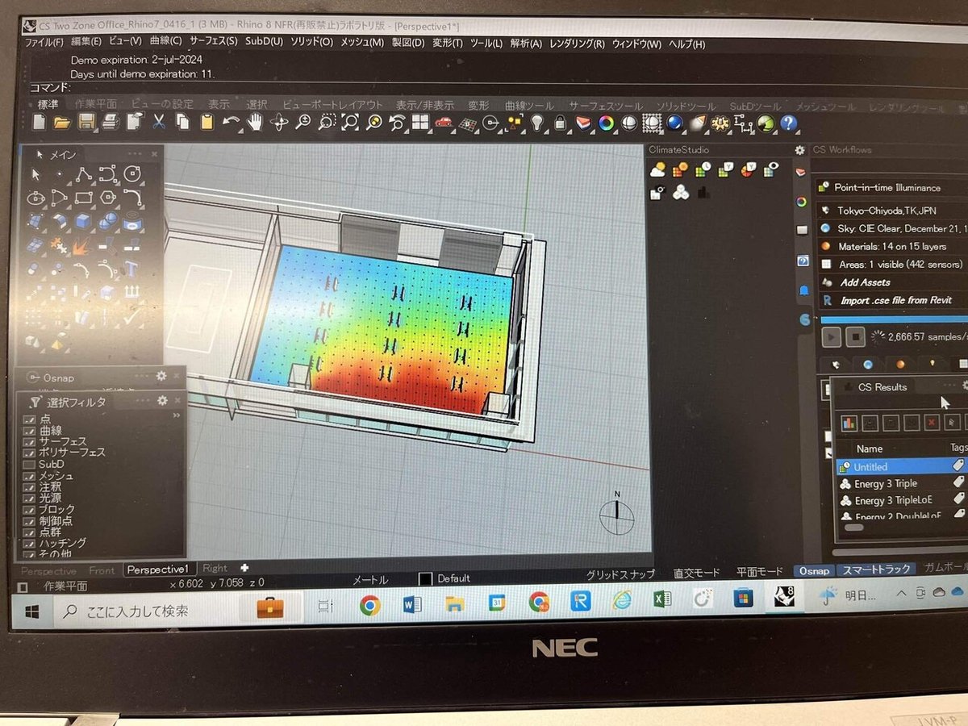Click the blue Help question mark icon
Viewport: 968px width, 726px height.
(x=789, y=123)
